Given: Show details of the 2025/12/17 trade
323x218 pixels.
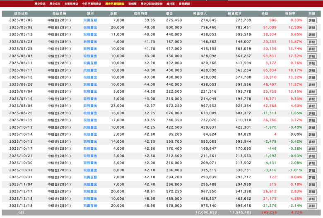Looking at the screenshot, I should 311,192.
